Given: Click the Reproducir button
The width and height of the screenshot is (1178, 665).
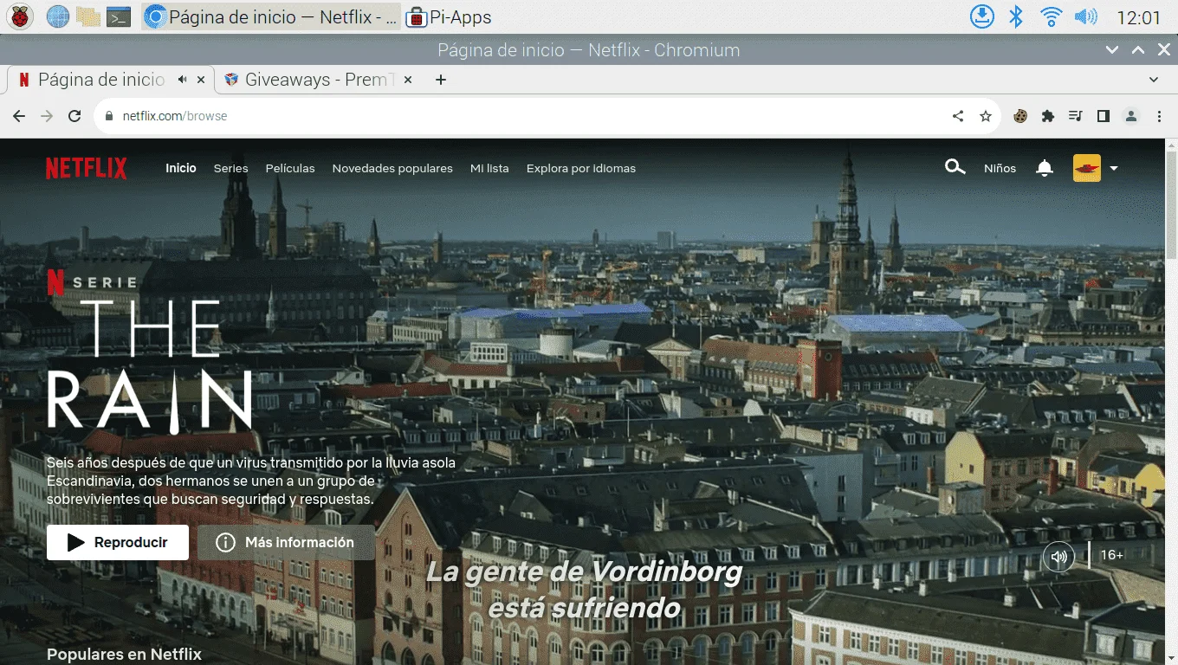Looking at the screenshot, I should click(x=118, y=542).
